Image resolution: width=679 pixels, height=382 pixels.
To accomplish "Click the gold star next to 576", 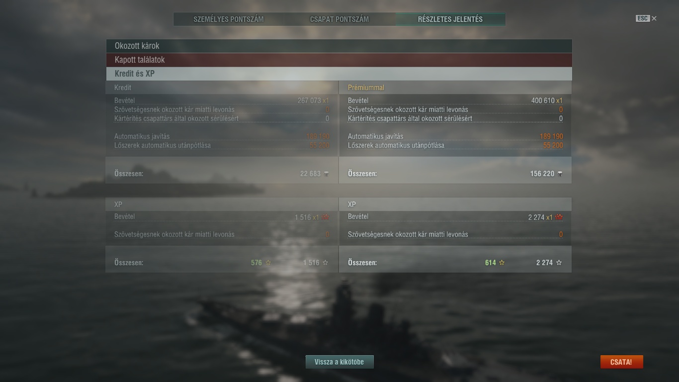I will coord(268,263).
